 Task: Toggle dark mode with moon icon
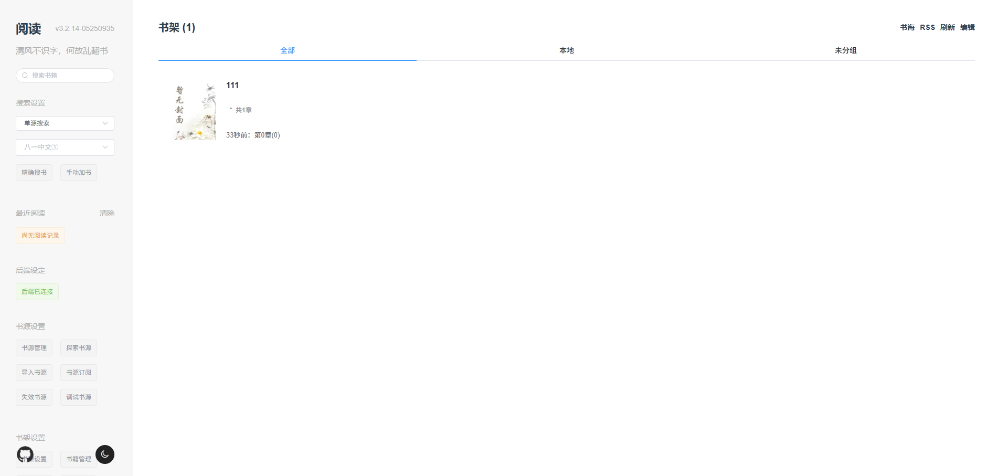pyautogui.click(x=105, y=454)
